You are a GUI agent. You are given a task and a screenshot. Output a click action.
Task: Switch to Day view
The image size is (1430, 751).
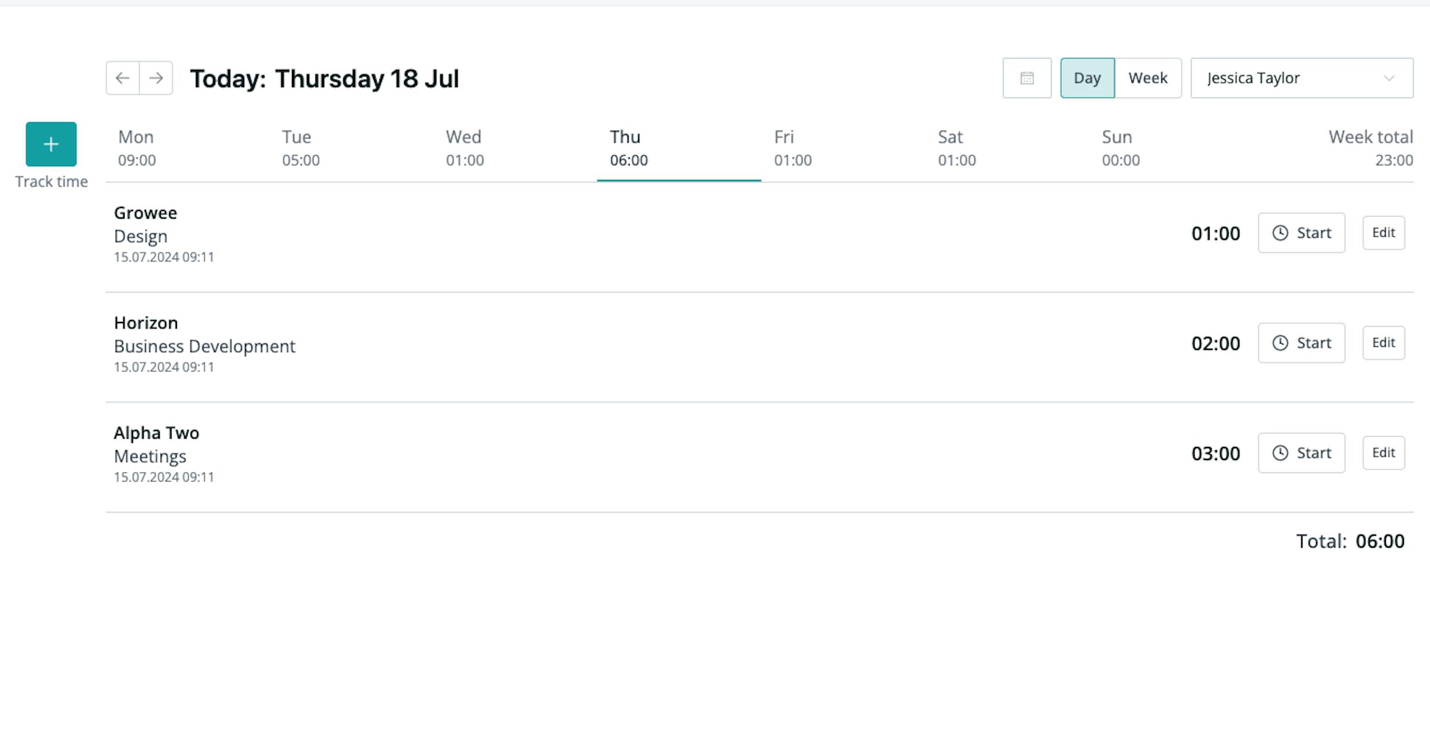click(1087, 78)
